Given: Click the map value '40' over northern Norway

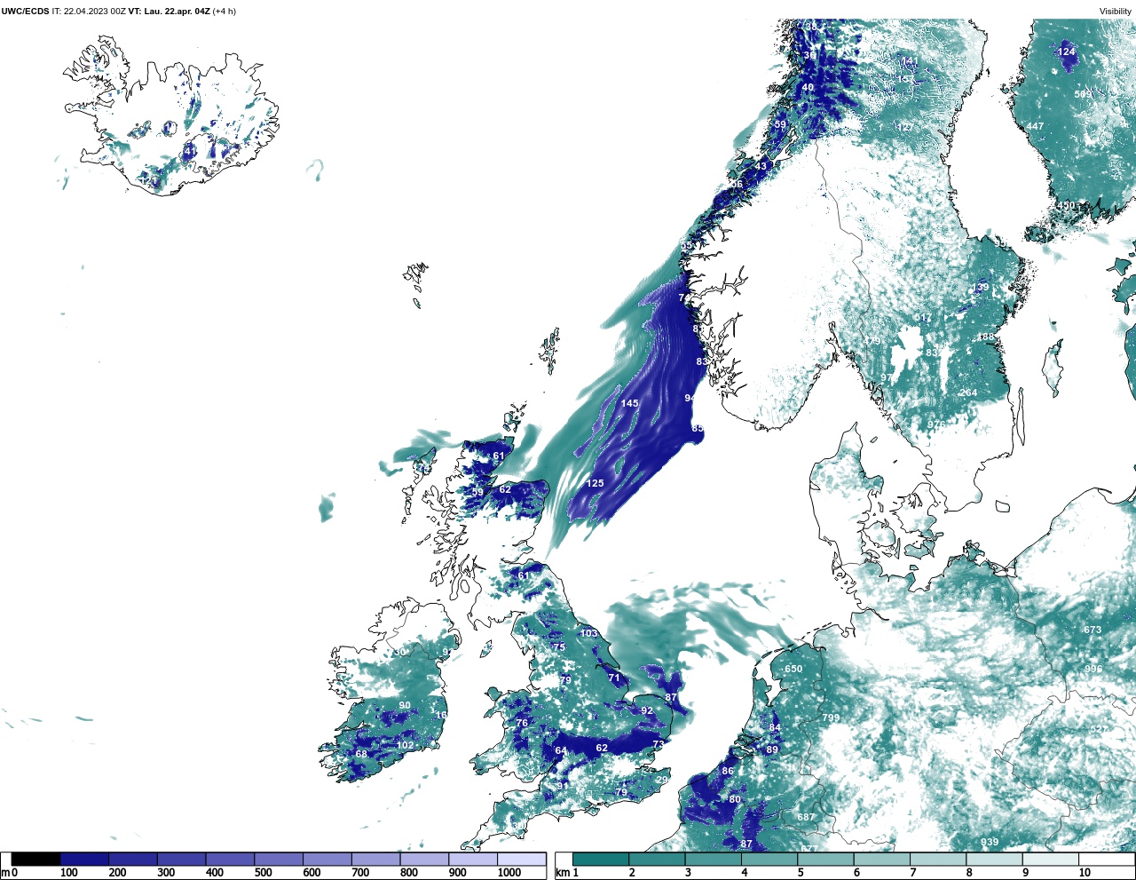Looking at the screenshot, I should [808, 88].
